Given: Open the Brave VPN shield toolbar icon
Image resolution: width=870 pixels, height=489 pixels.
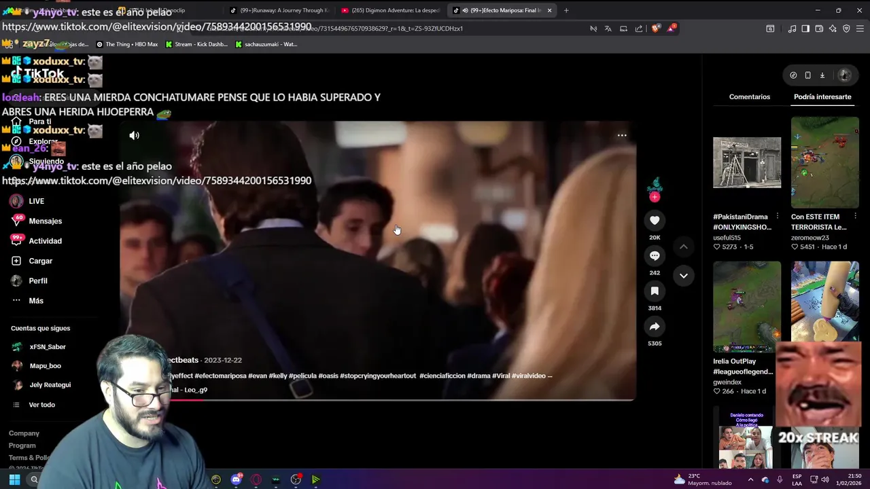Looking at the screenshot, I should [x=846, y=29].
